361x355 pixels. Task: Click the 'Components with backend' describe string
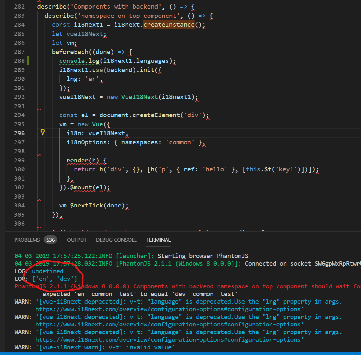pos(116,7)
